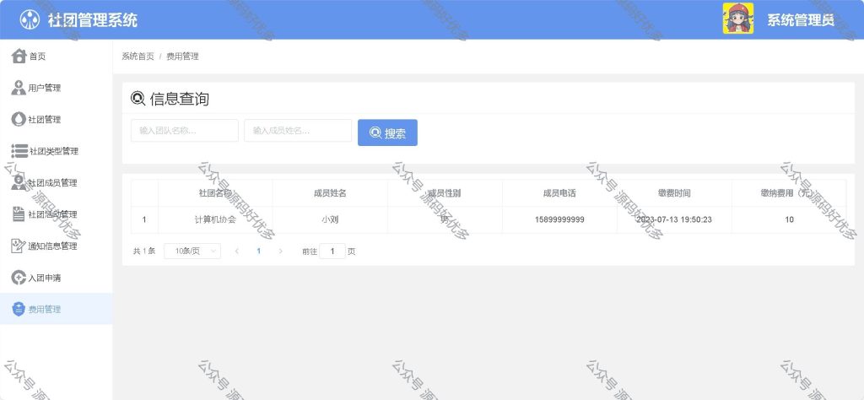Click the previous page arrow

click(x=236, y=251)
